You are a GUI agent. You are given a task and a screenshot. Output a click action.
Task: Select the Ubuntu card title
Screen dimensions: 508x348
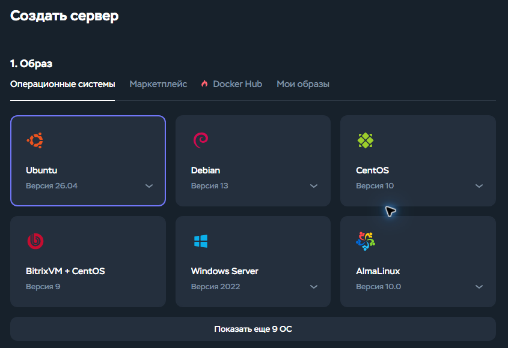(41, 170)
